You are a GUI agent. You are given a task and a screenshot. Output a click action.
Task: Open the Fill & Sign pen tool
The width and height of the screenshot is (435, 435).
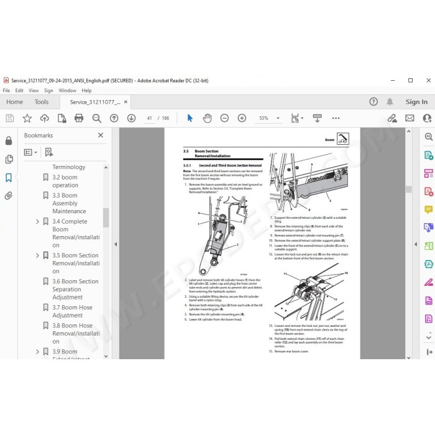pos(428,282)
